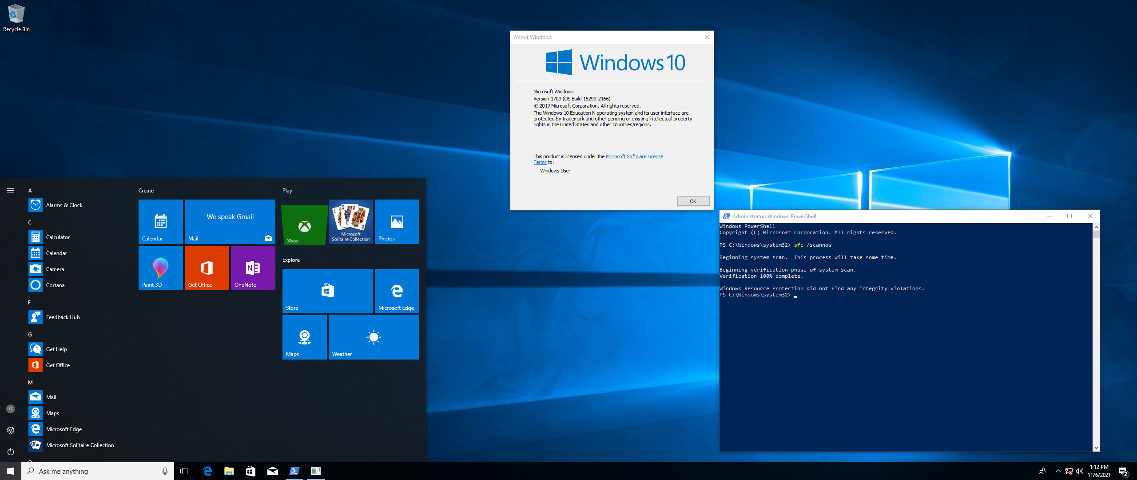Show hidden tray icons chevron
1137x480 pixels.
pyautogui.click(x=1058, y=471)
